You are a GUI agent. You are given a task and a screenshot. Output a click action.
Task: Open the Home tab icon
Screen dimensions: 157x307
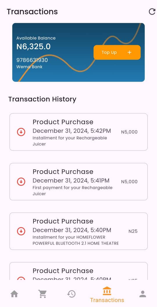(x=14, y=294)
